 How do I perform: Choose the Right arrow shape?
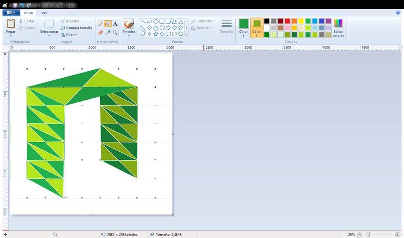click(168, 28)
